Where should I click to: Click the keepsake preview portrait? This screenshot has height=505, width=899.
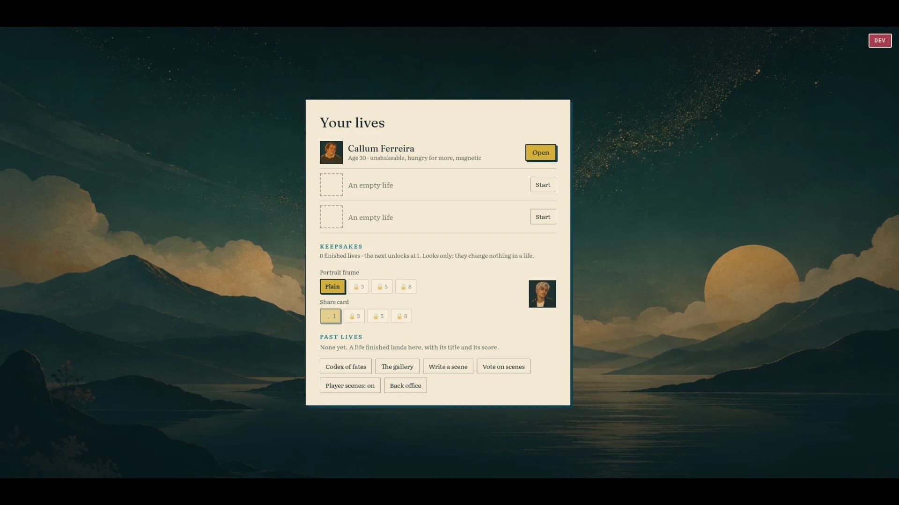pos(542,294)
